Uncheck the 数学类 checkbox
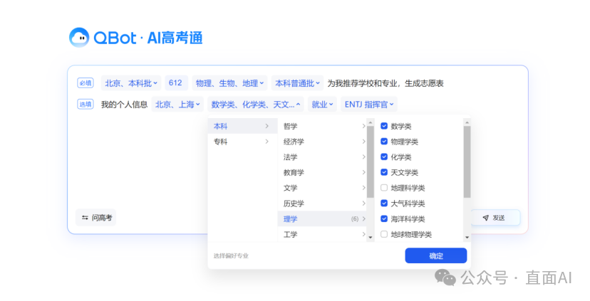590x301 pixels. pos(384,126)
